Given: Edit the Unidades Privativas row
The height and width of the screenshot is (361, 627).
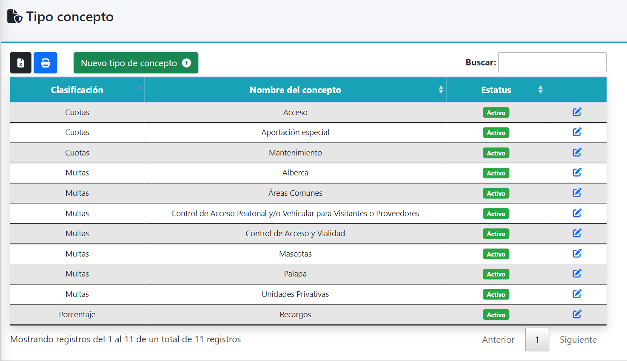Looking at the screenshot, I should click(577, 294).
